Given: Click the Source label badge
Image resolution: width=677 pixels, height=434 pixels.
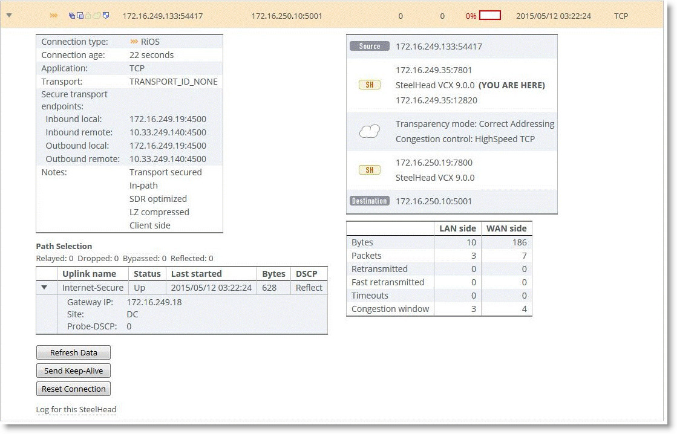Looking at the screenshot, I should coord(369,47).
